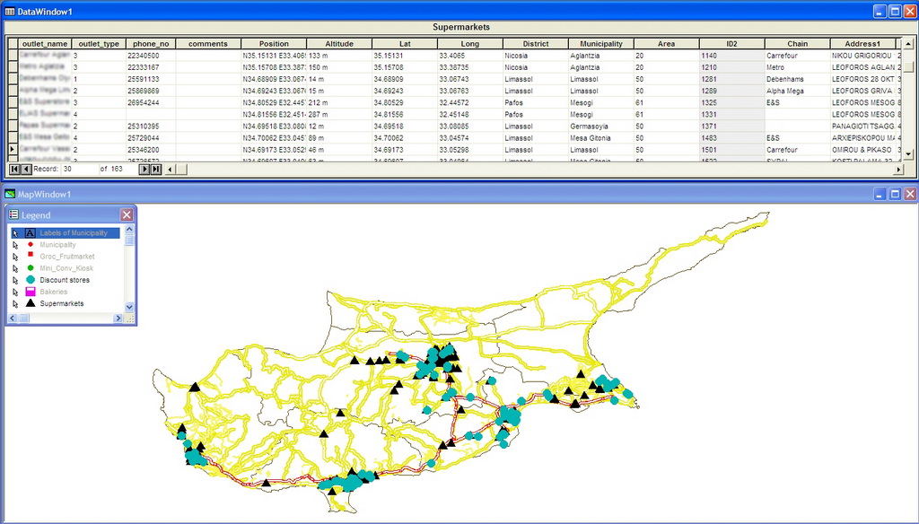Click the Labels of Municipality 'A' icon
Viewport: 919px width, 524px height.
(x=31, y=233)
